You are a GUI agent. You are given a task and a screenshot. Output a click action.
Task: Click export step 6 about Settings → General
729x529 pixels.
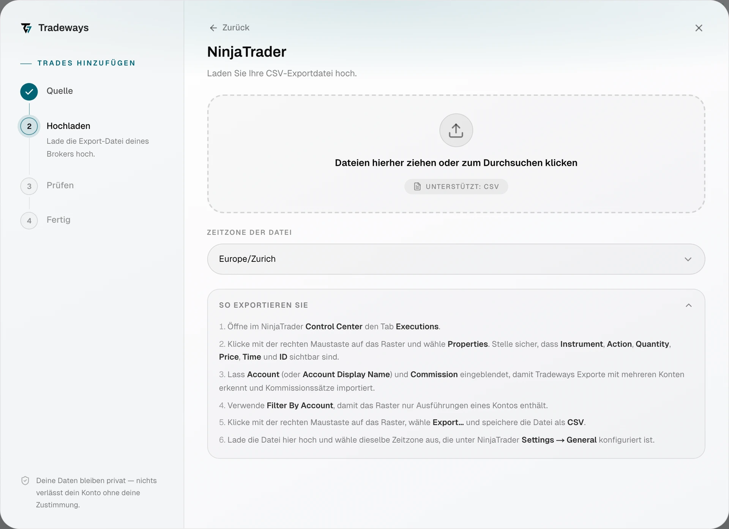point(437,440)
